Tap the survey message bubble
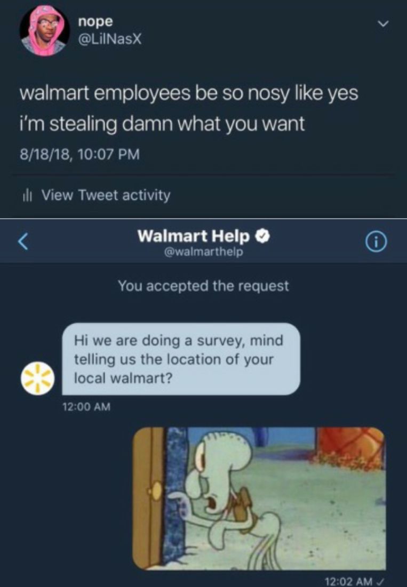 pos(181,359)
